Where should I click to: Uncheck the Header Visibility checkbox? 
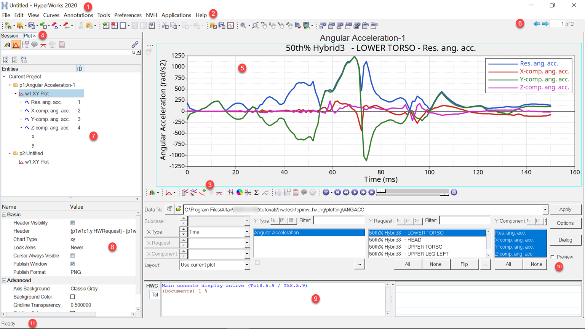tap(72, 223)
